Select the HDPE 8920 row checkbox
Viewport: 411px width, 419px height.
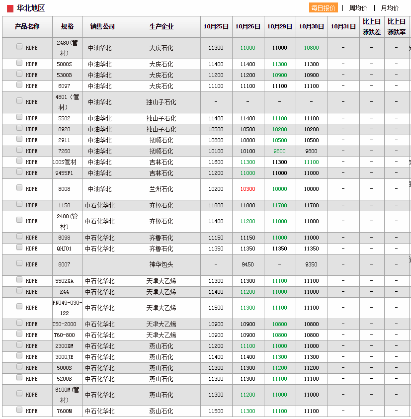[x=19, y=128]
